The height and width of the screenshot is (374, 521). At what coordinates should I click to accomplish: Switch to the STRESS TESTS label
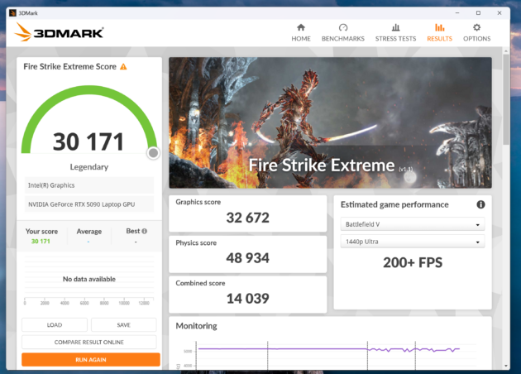[x=395, y=39]
